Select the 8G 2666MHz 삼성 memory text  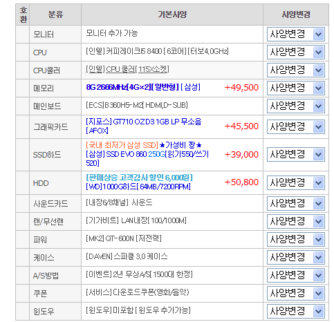click(x=143, y=87)
